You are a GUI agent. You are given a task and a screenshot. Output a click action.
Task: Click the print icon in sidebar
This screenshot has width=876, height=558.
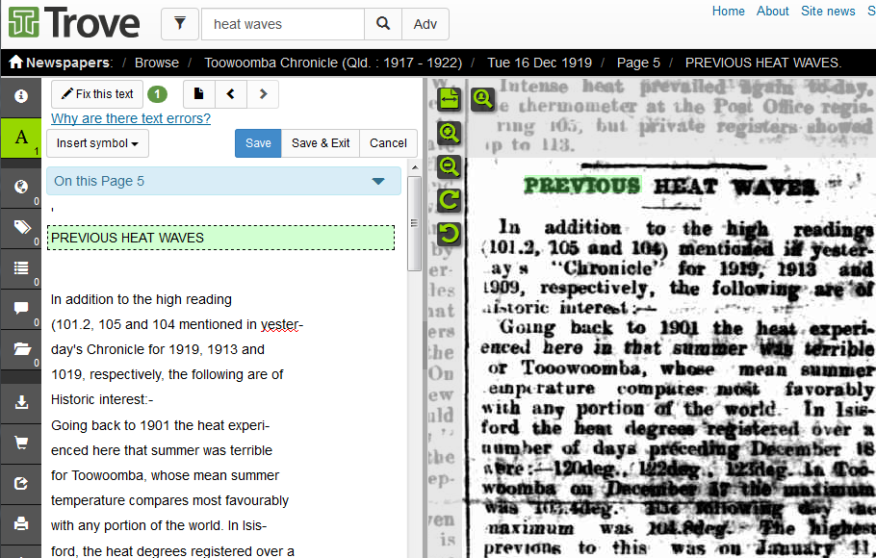[21, 524]
